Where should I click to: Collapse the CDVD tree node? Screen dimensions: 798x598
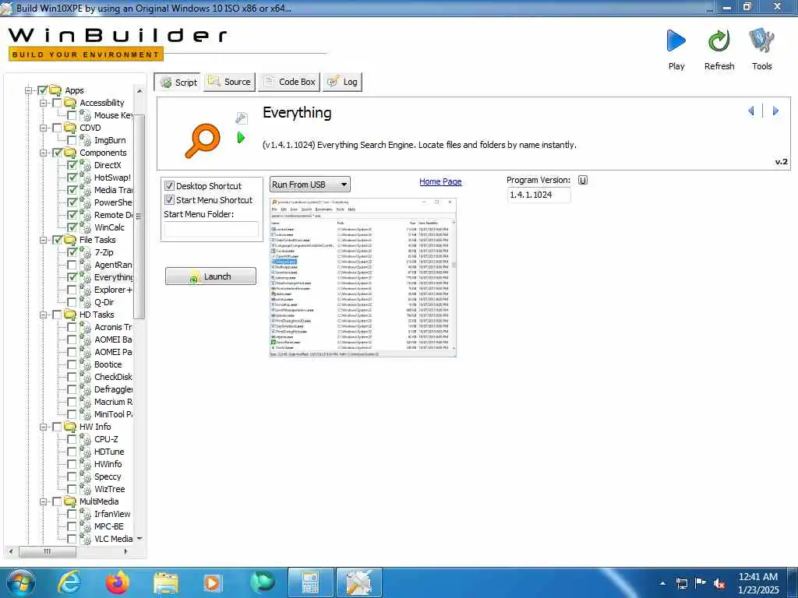pyautogui.click(x=44, y=128)
